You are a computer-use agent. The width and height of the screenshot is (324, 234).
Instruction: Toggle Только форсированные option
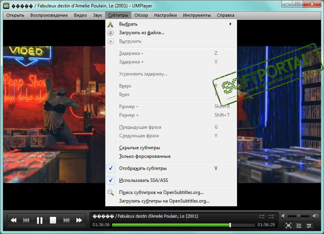pos(171,156)
